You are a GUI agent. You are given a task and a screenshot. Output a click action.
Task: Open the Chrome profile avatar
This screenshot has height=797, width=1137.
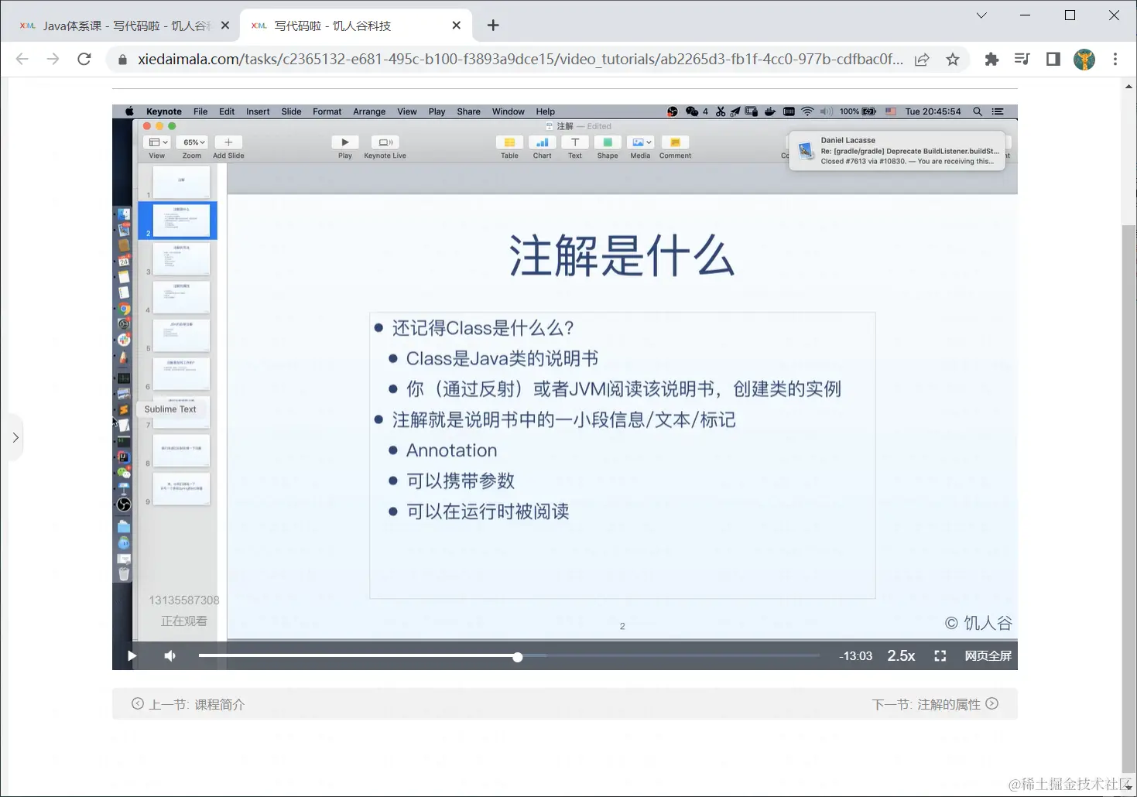pos(1084,60)
